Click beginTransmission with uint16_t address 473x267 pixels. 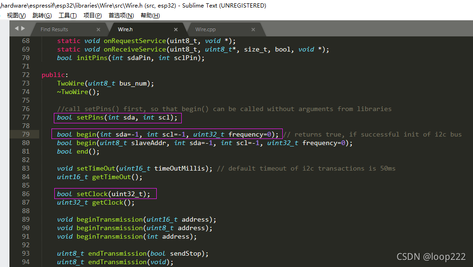[x=136, y=219]
